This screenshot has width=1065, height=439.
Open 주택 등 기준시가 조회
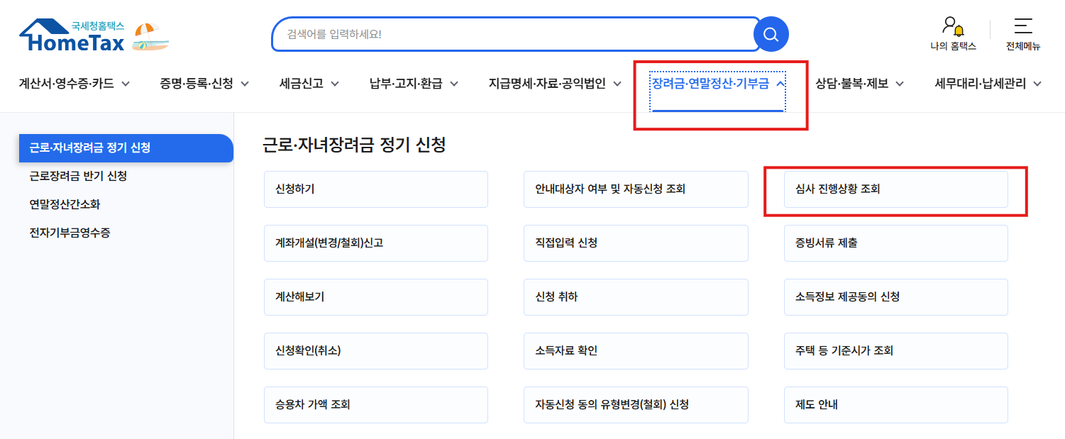pyautogui.click(x=895, y=351)
